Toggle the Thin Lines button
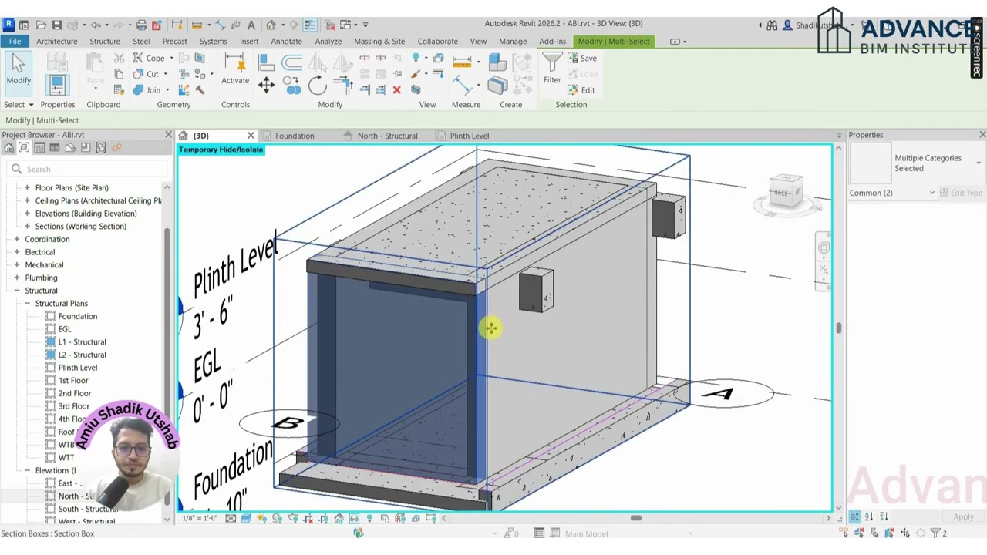Screen dimensions: 987x555 point(309,25)
